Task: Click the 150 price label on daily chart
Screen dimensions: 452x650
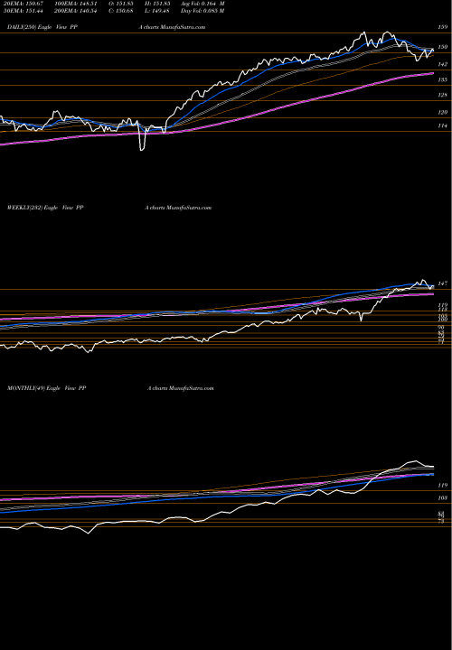Action: coord(443,47)
